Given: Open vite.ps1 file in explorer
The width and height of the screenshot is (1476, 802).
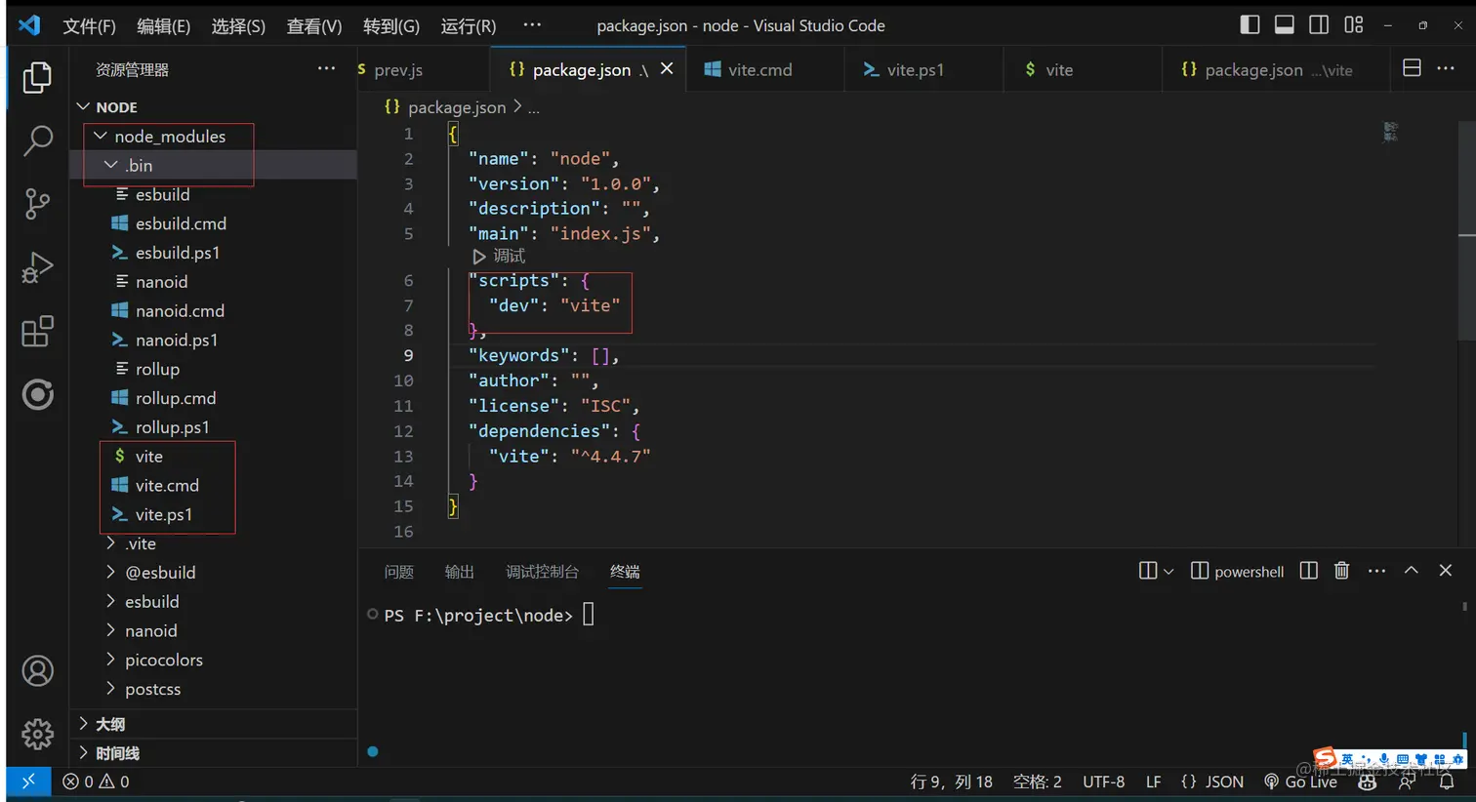Looking at the screenshot, I should point(164,515).
